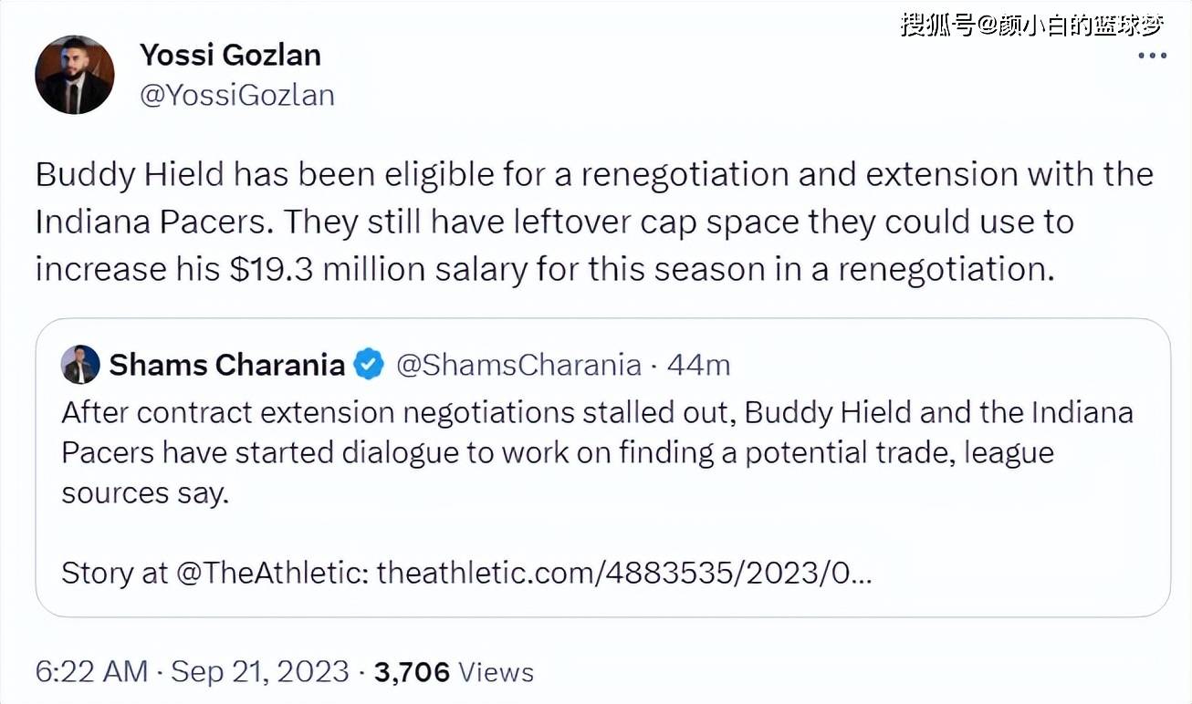Click "Buddy Hield" at the start of Yossi's tweet
This screenshot has width=1192, height=704.
tap(129, 174)
